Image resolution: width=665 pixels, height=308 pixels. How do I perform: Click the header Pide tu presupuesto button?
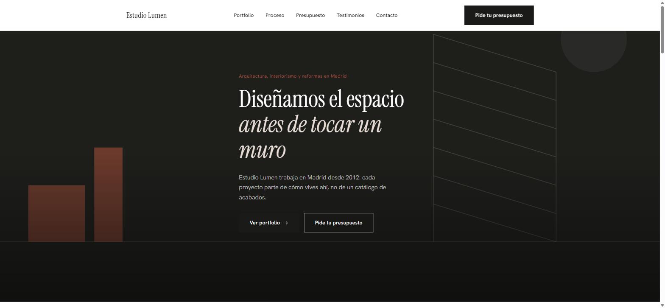click(x=499, y=15)
